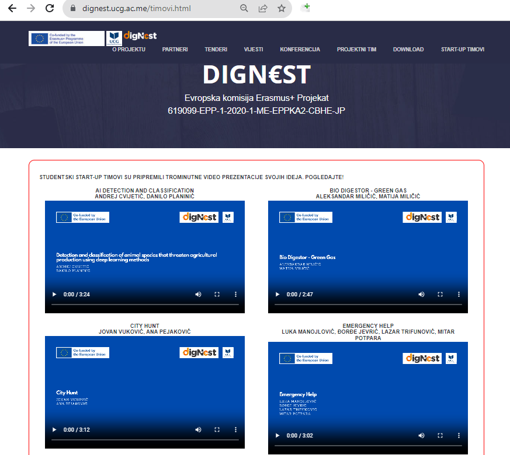Click 'ANDREJ CVIJETIĆ, DANILO PLANINIĆ' authors line
Viewport: 510px width, 455px height.
(x=145, y=196)
